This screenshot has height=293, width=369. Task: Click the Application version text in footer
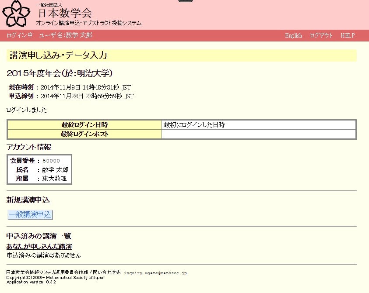(x=31, y=282)
